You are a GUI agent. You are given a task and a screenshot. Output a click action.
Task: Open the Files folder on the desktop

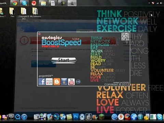12,13
